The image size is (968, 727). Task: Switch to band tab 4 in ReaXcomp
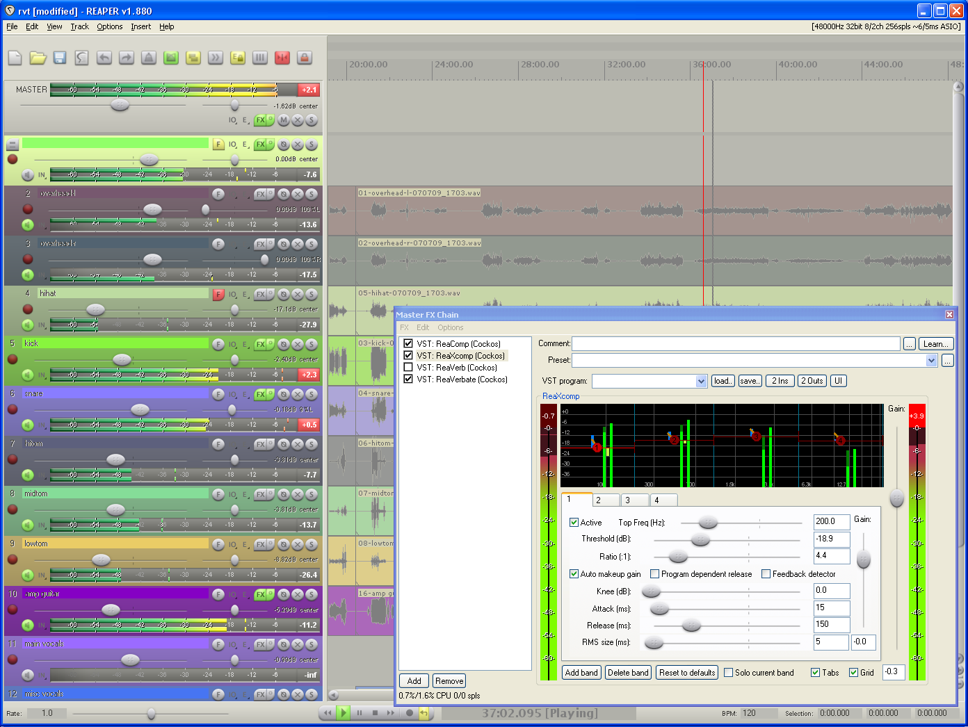point(663,500)
